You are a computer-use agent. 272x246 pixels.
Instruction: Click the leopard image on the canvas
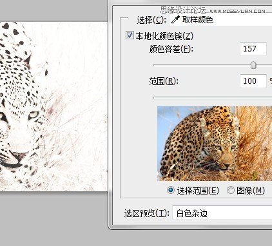53,106
